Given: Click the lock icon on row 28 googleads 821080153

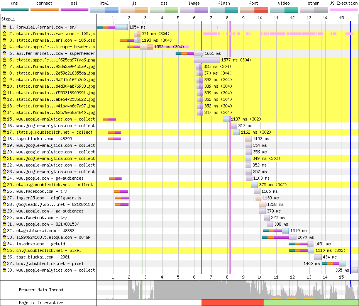Looking at the screenshot, I should tap(4, 204).
